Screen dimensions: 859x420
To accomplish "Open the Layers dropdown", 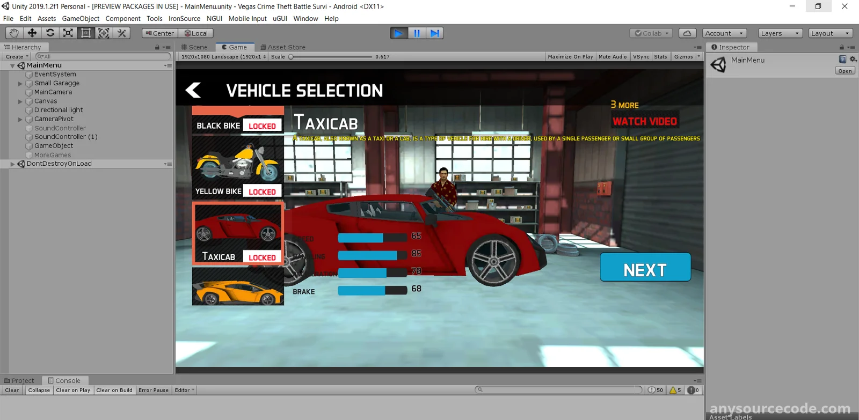I will point(780,33).
